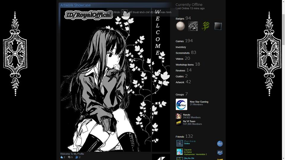Viewport: 285px width, 160px height.
Task: Click the Naruto group avatar
Action: click(x=178, y=116)
